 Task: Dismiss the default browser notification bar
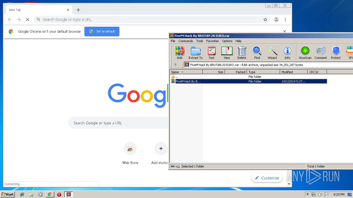(x=285, y=31)
